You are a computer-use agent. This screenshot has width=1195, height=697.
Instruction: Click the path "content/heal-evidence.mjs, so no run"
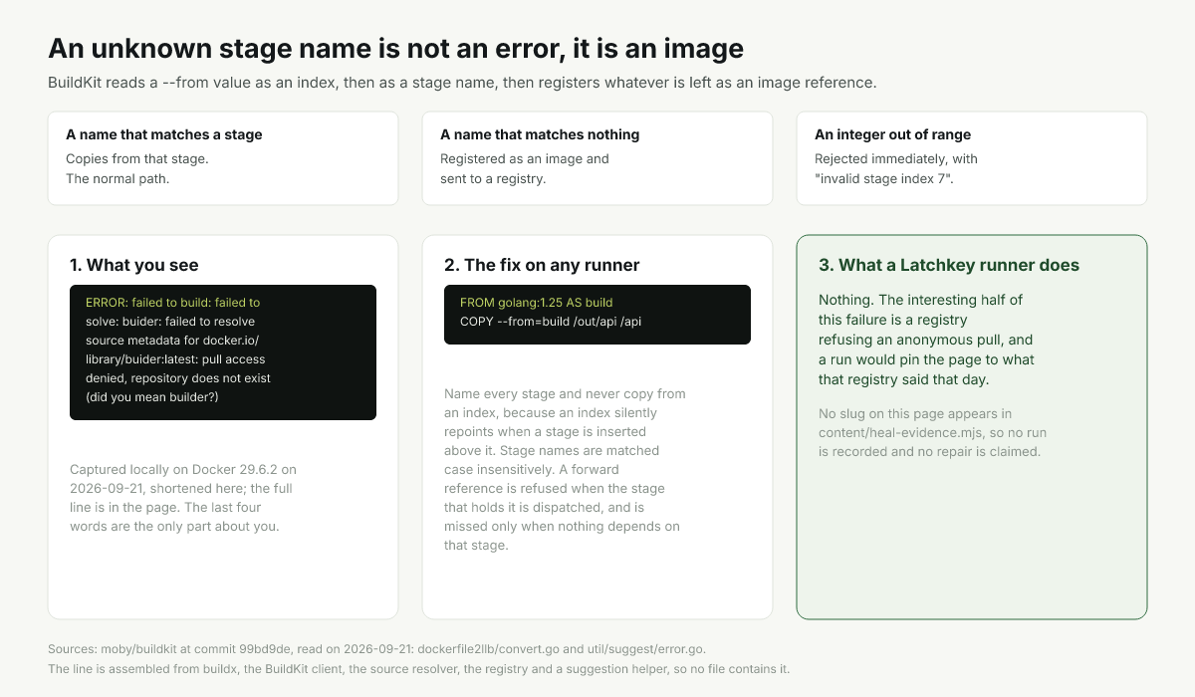932,432
